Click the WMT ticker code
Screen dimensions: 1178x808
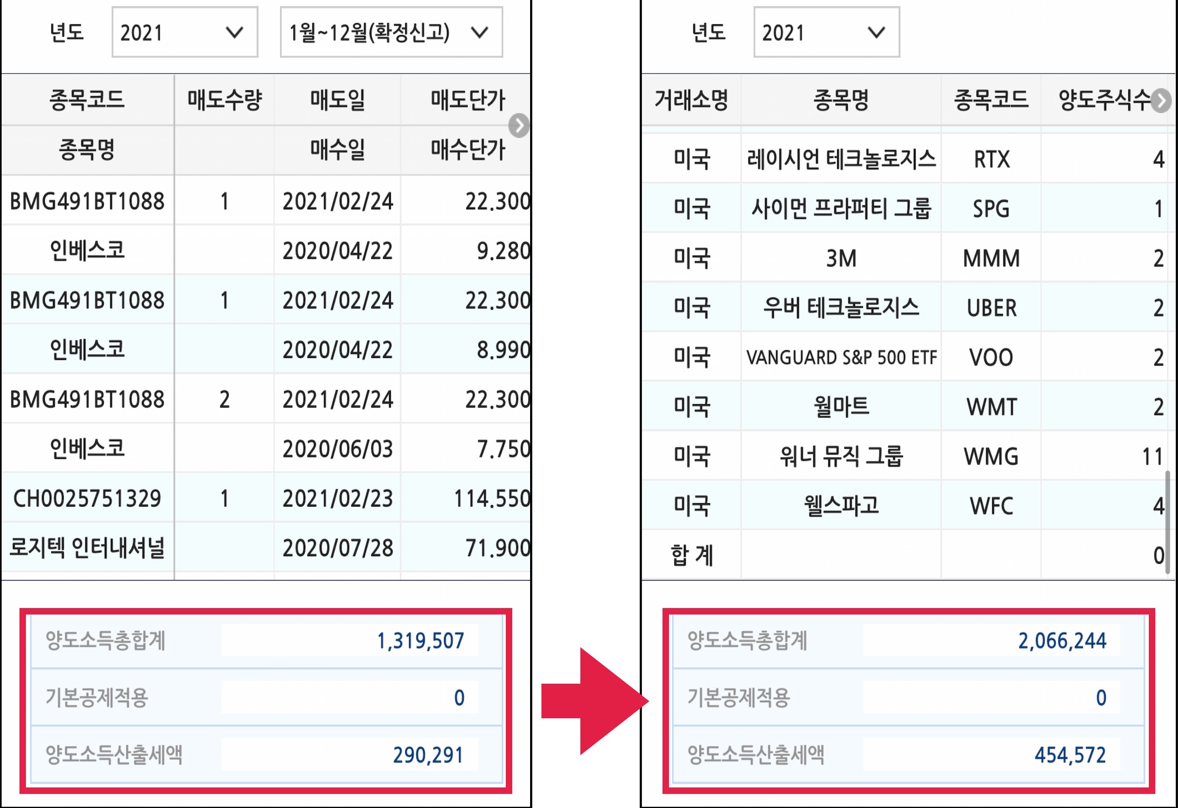coord(992,406)
